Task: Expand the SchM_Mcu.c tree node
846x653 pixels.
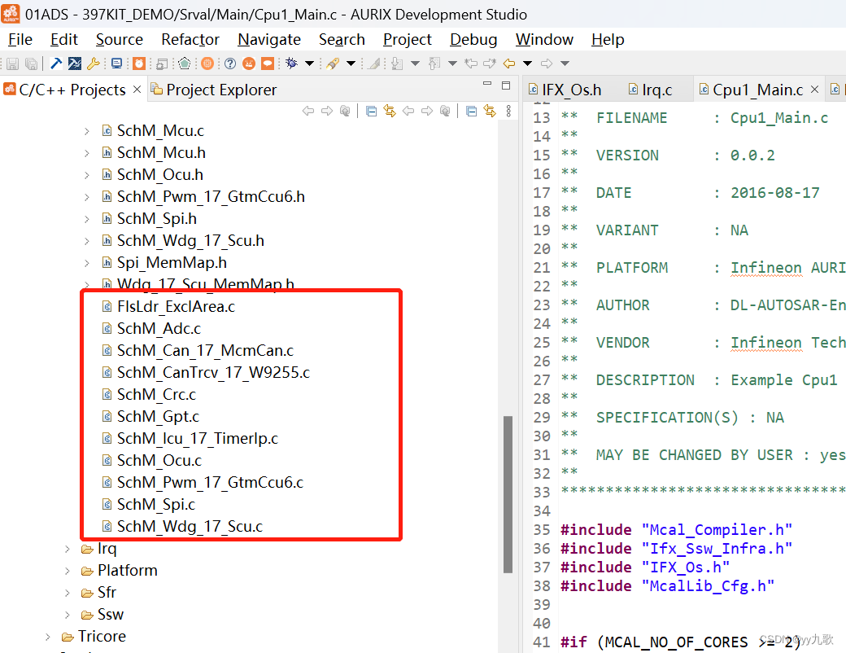Action: pyautogui.click(x=88, y=130)
